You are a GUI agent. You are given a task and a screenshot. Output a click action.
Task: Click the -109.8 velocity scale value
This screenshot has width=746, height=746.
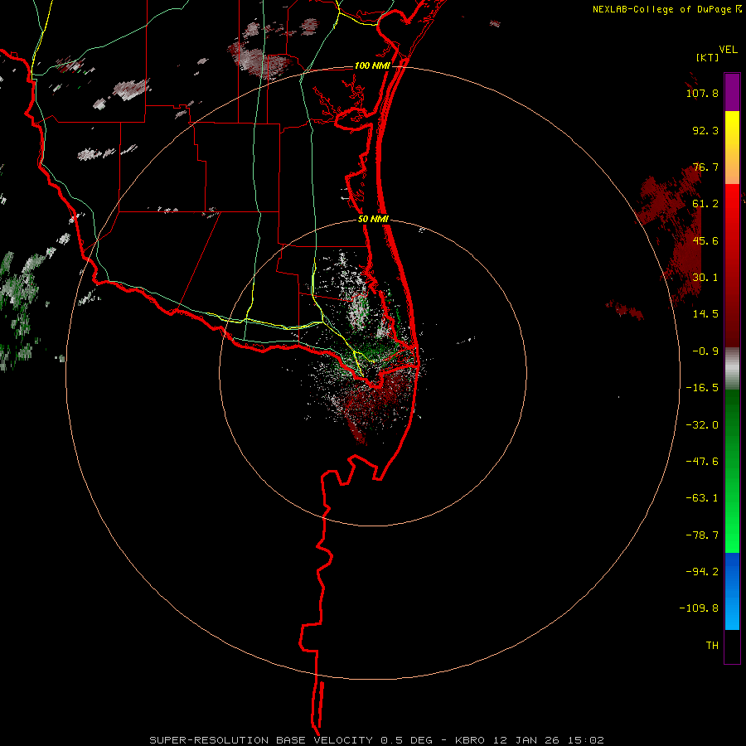coord(699,608)
